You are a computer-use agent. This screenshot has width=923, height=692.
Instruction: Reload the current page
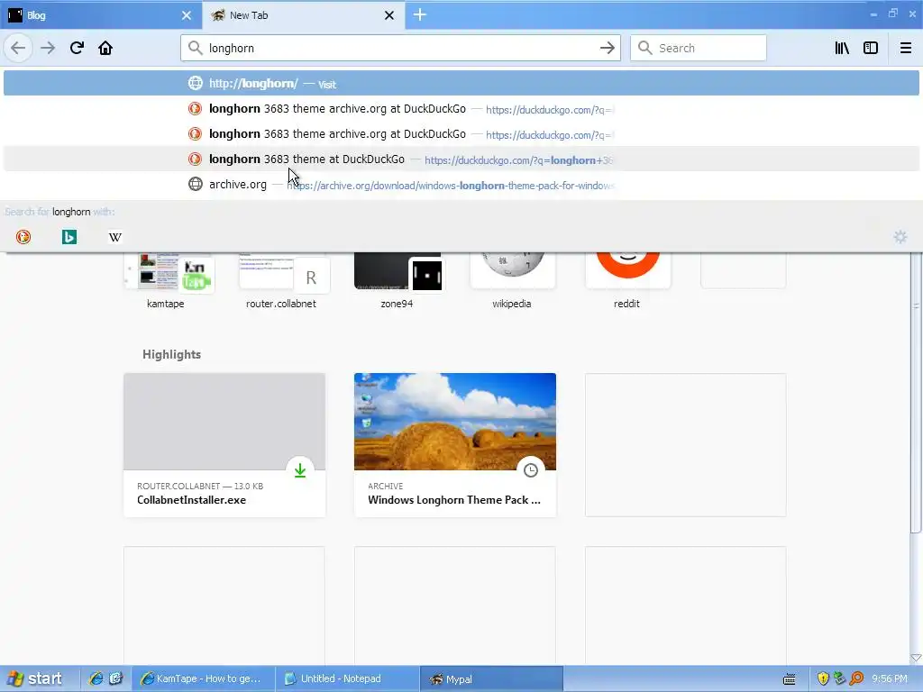pyautogui.click(x=77, y=48)
